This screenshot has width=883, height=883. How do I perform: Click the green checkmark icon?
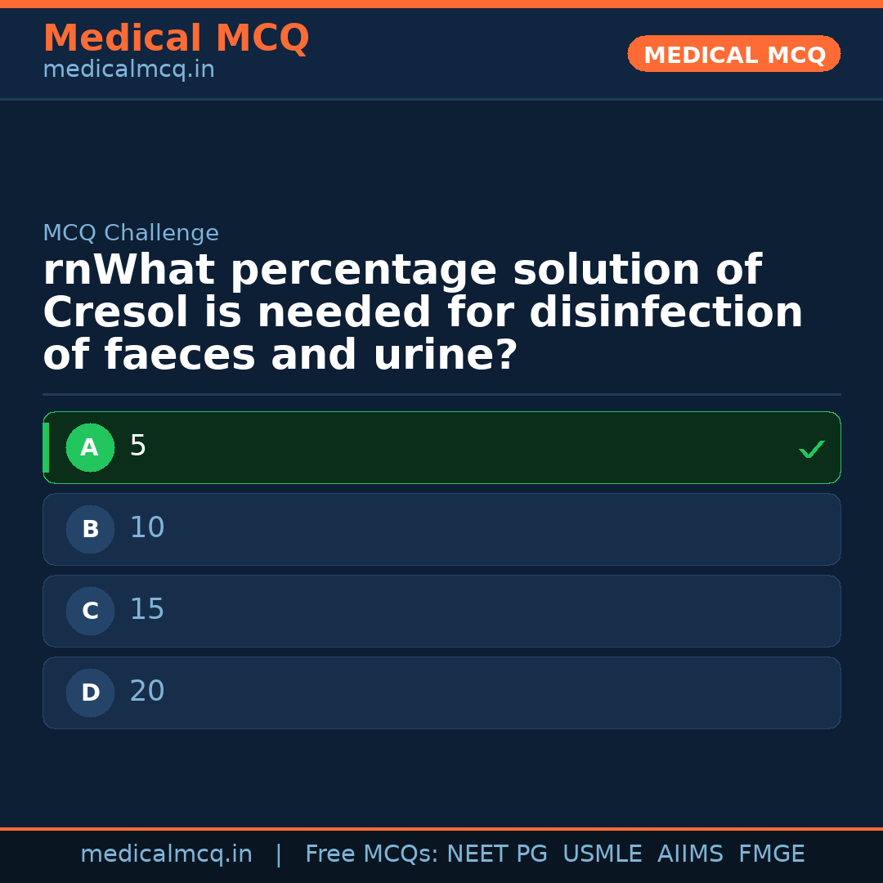pos(811,449)
